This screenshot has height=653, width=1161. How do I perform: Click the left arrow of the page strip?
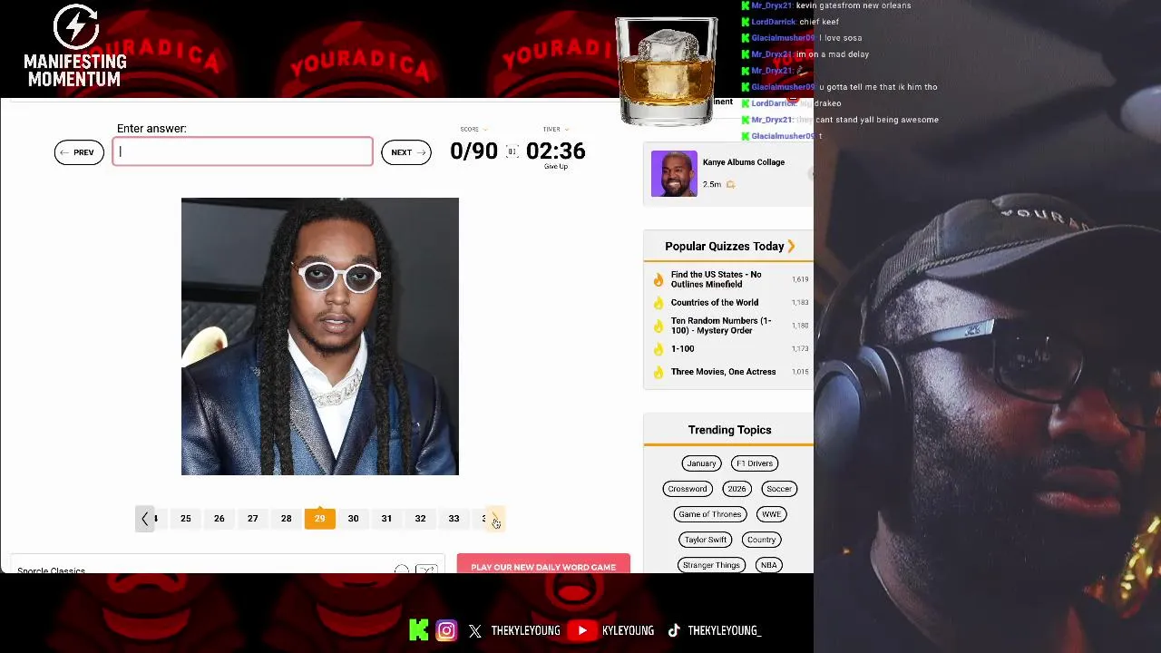pyautogui.click(x=145, y=519)
